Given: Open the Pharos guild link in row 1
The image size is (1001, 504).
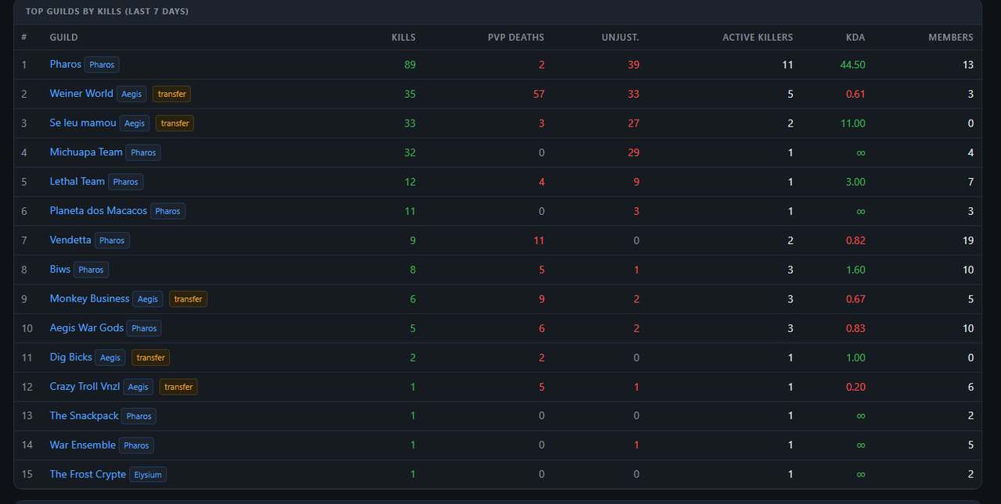Looking at the screenshot, I should coord(66,64).
